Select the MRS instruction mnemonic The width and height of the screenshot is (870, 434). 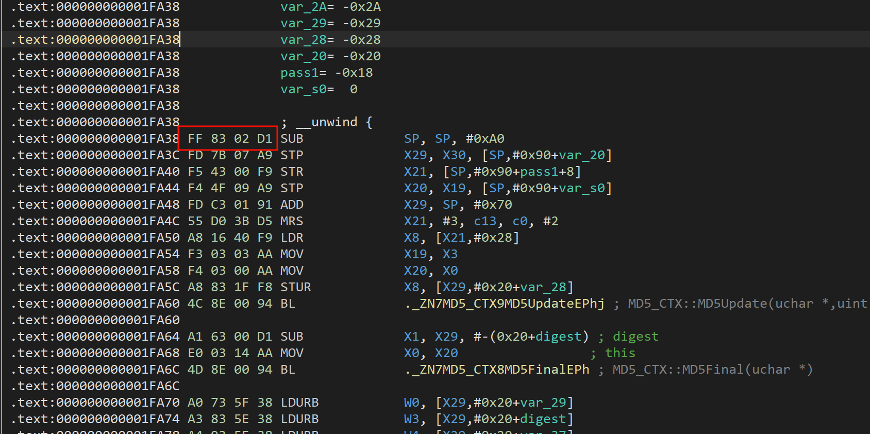(x=292, y=221)
